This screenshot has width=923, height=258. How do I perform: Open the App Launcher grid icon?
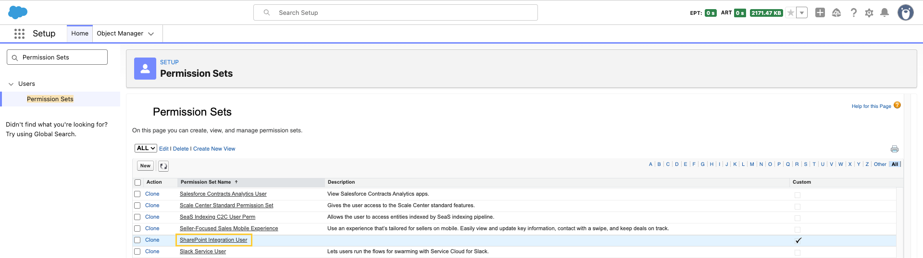pos(19,34)
